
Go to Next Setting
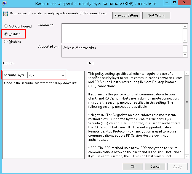pos(156,15)
